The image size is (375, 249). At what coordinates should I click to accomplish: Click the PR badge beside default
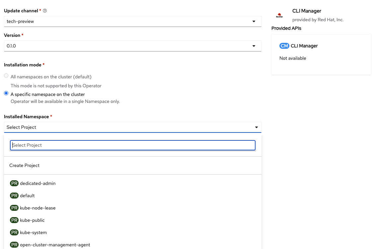coord(14,196)
